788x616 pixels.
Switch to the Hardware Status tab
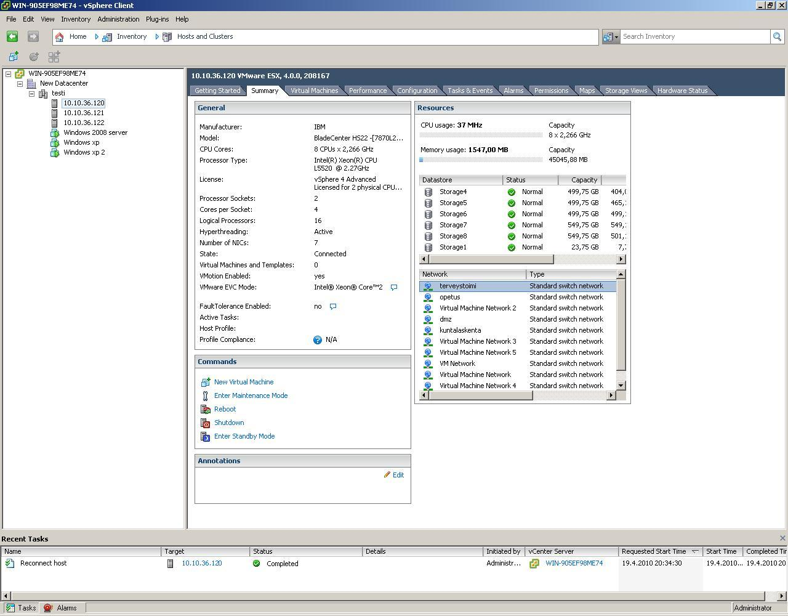(682, 91)
